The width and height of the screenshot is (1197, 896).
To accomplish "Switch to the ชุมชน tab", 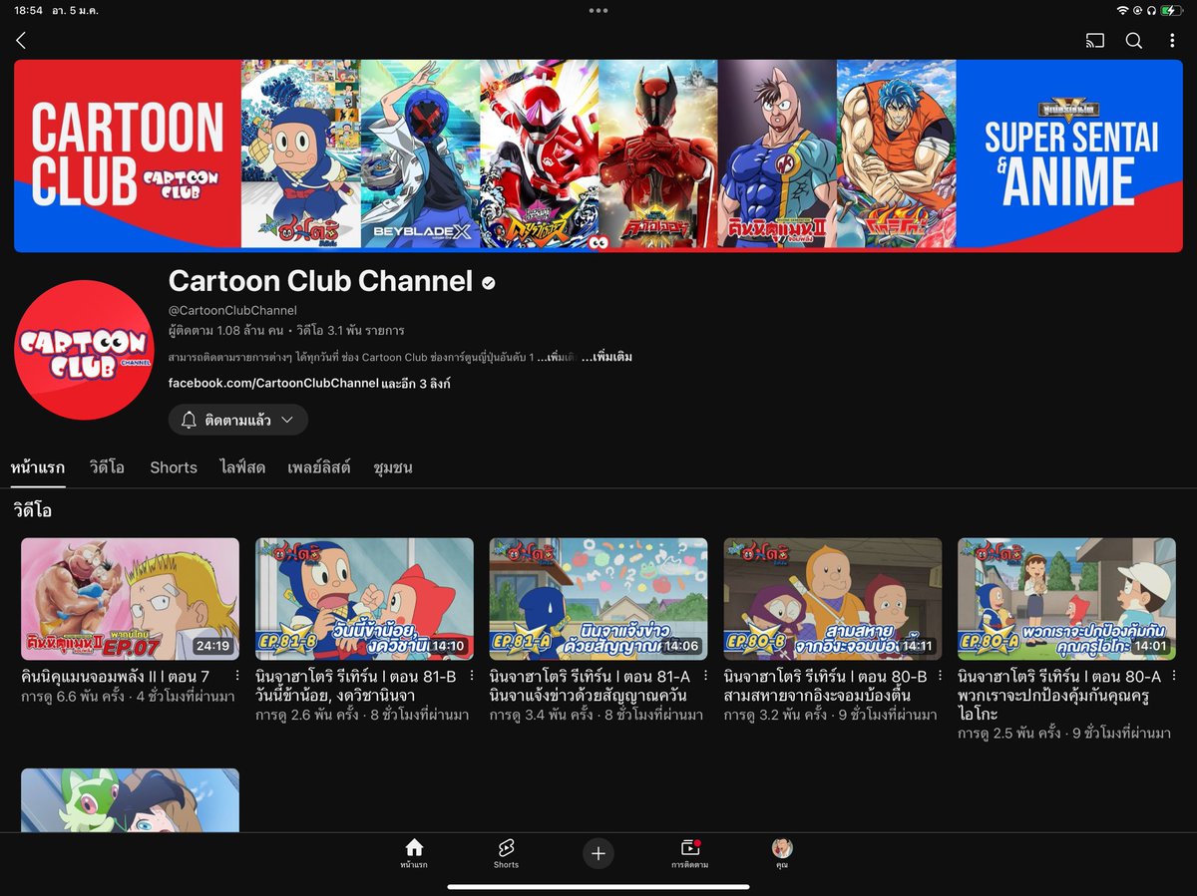I will coord(393,467).
